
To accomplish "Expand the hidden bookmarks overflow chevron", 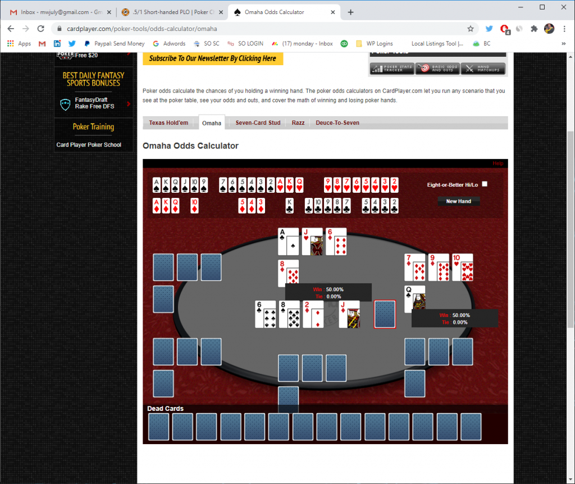I will [563, 43].
